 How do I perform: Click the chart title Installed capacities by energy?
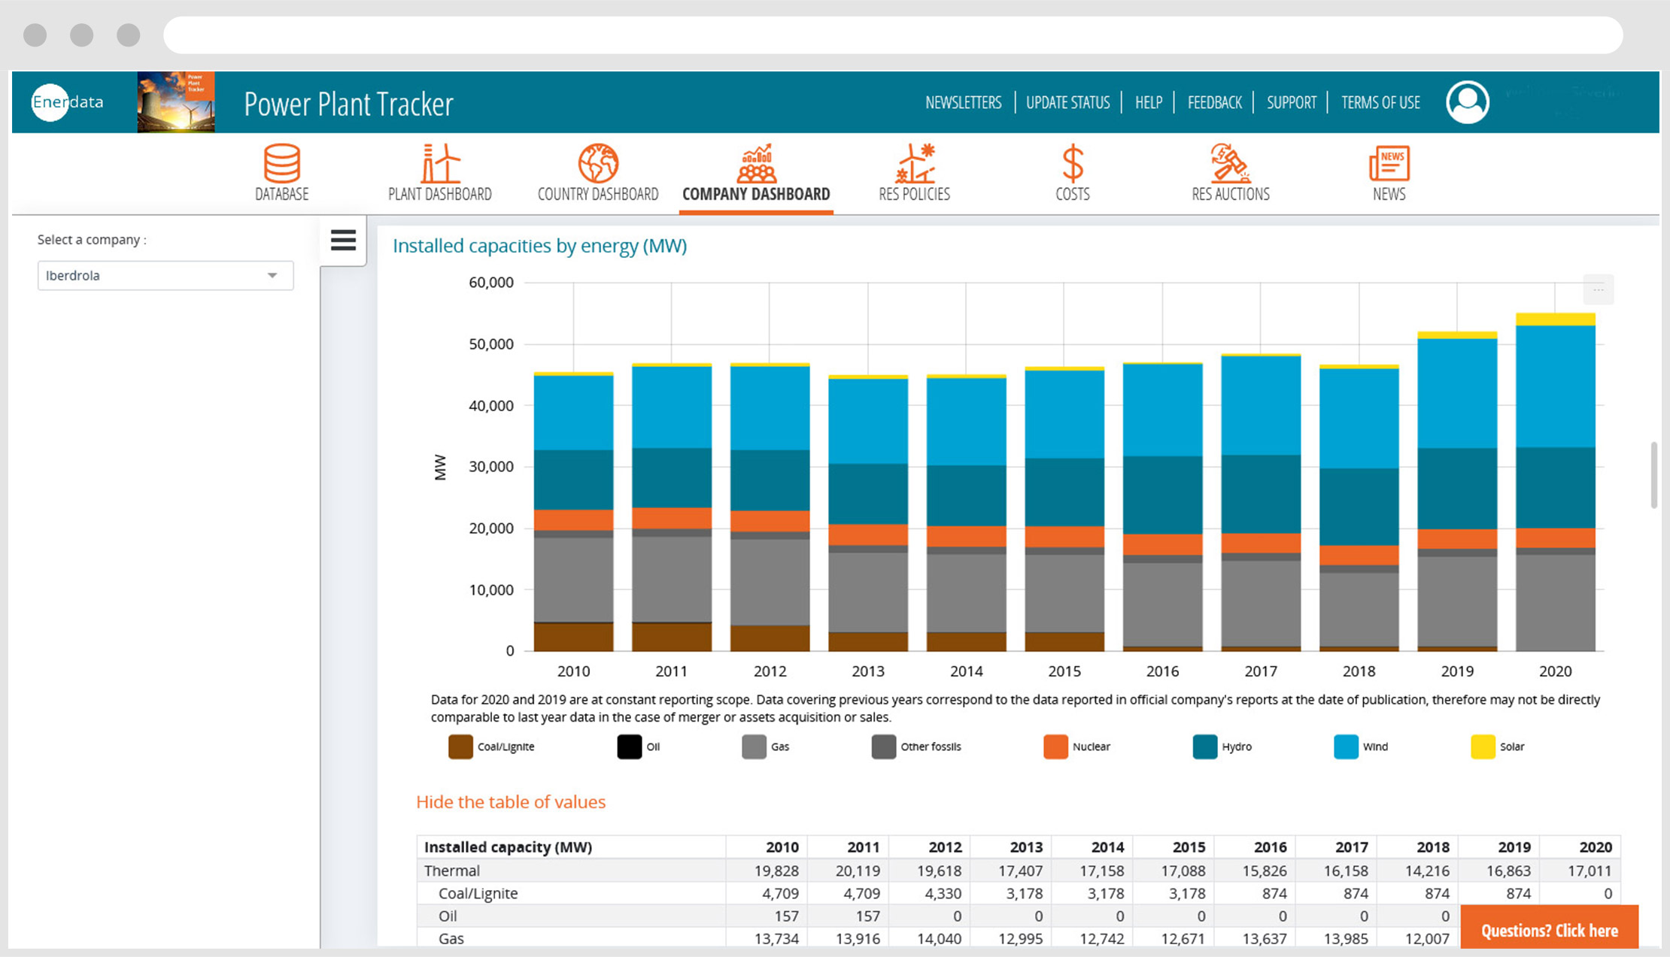click(x=539, y=246)
